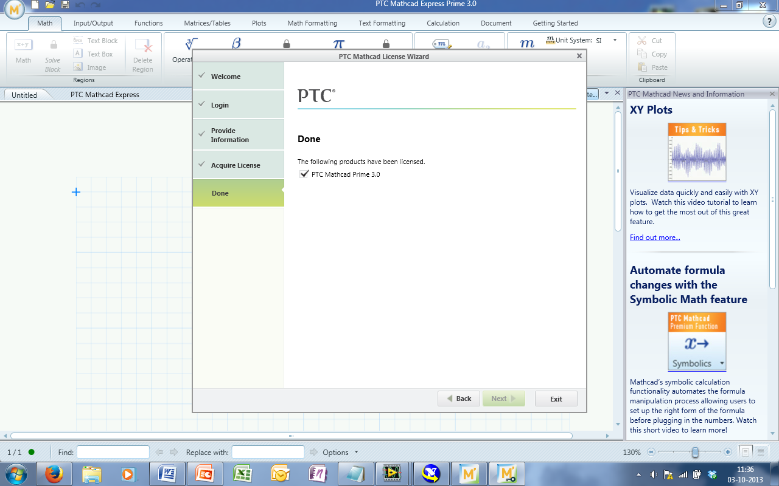The width and height of the screenshot is (779, 486).
Task: Click the italic m labels icon
Action: pos(527,44)
